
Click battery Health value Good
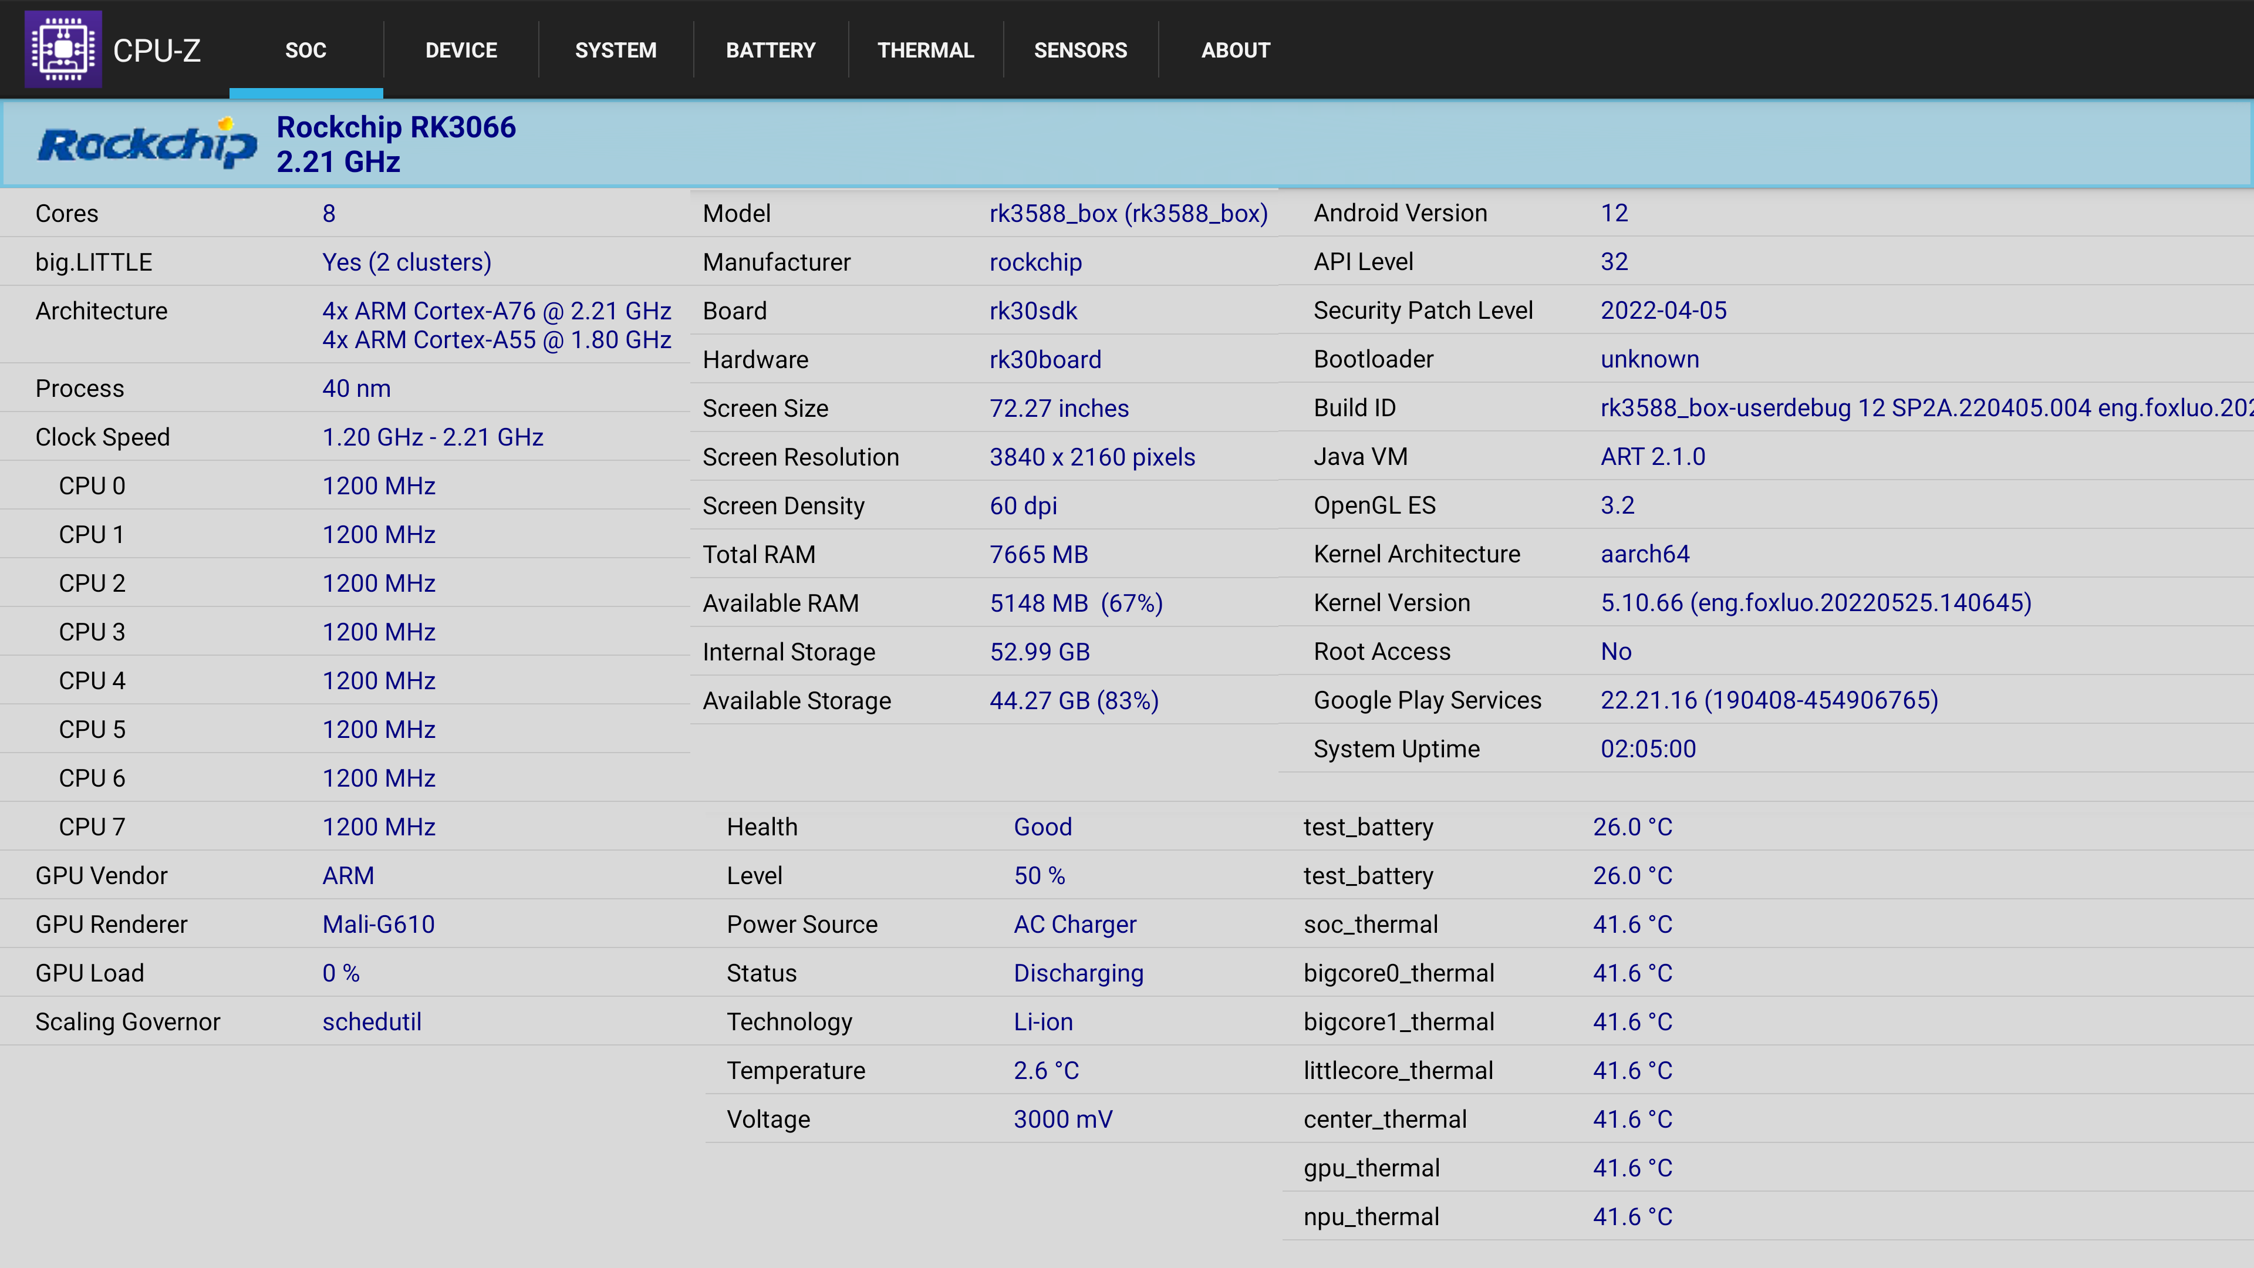(1043, 827)
